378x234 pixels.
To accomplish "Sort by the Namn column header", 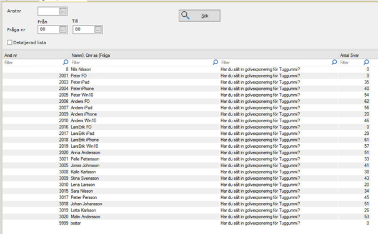I will tap(144, 56).
